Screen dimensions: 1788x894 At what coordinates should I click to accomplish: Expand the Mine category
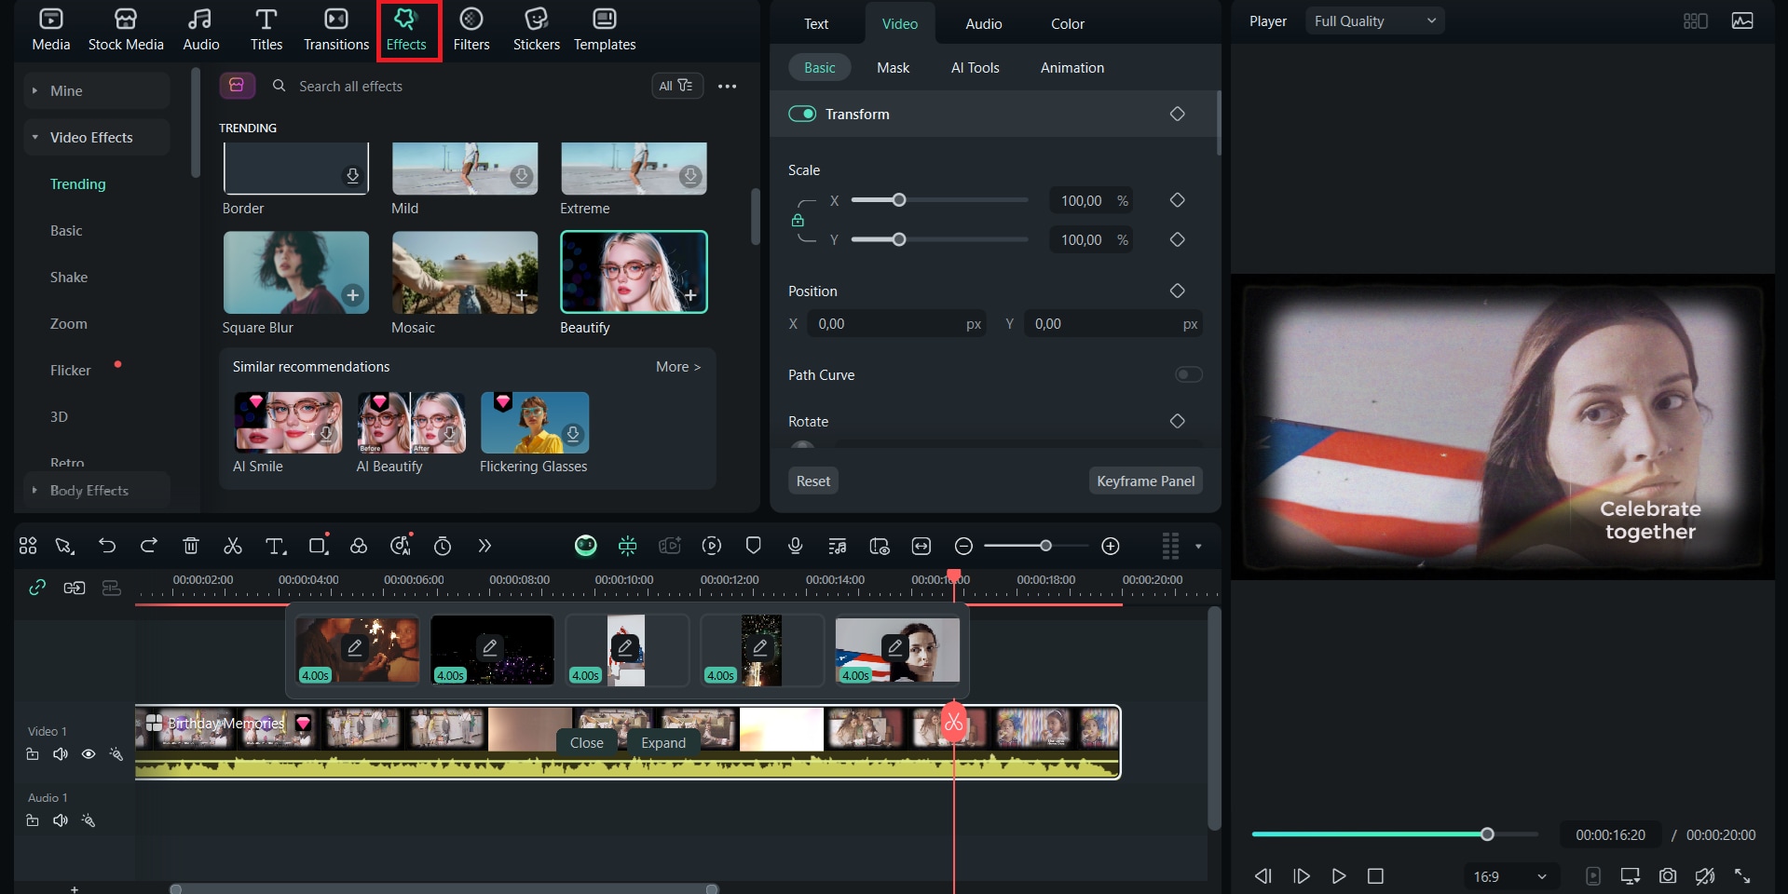point(97,90)
